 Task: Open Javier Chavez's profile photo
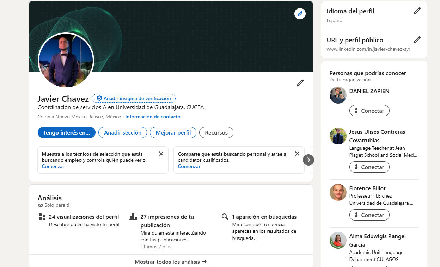(x=66, y=60)
